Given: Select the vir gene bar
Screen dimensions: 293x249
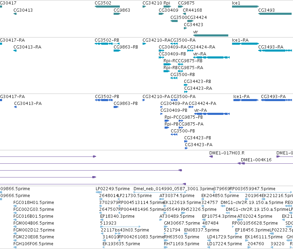Looking at the screenshot, I should click(211, 35).
